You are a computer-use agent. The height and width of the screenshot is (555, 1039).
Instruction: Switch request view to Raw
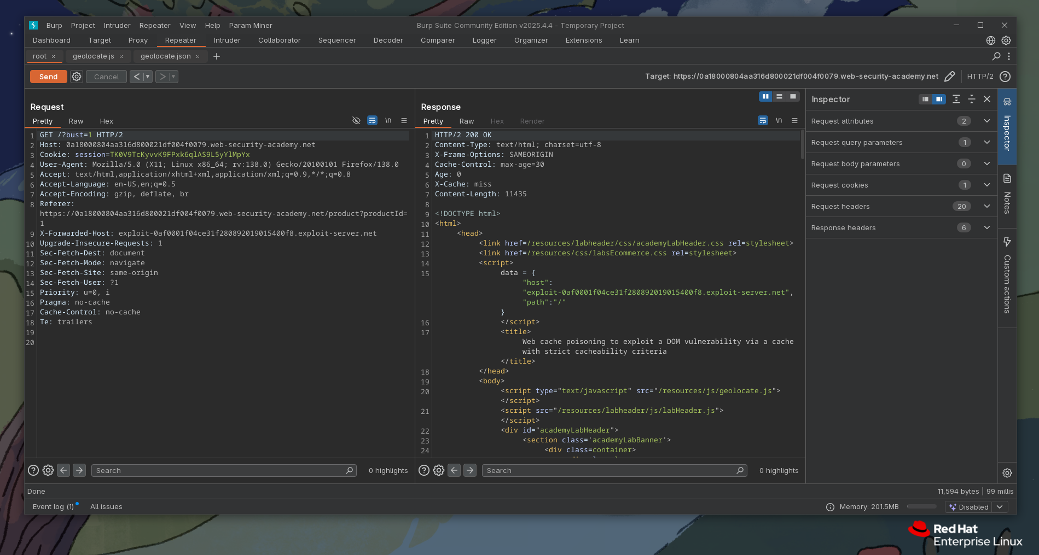click(x=76, y=121)
